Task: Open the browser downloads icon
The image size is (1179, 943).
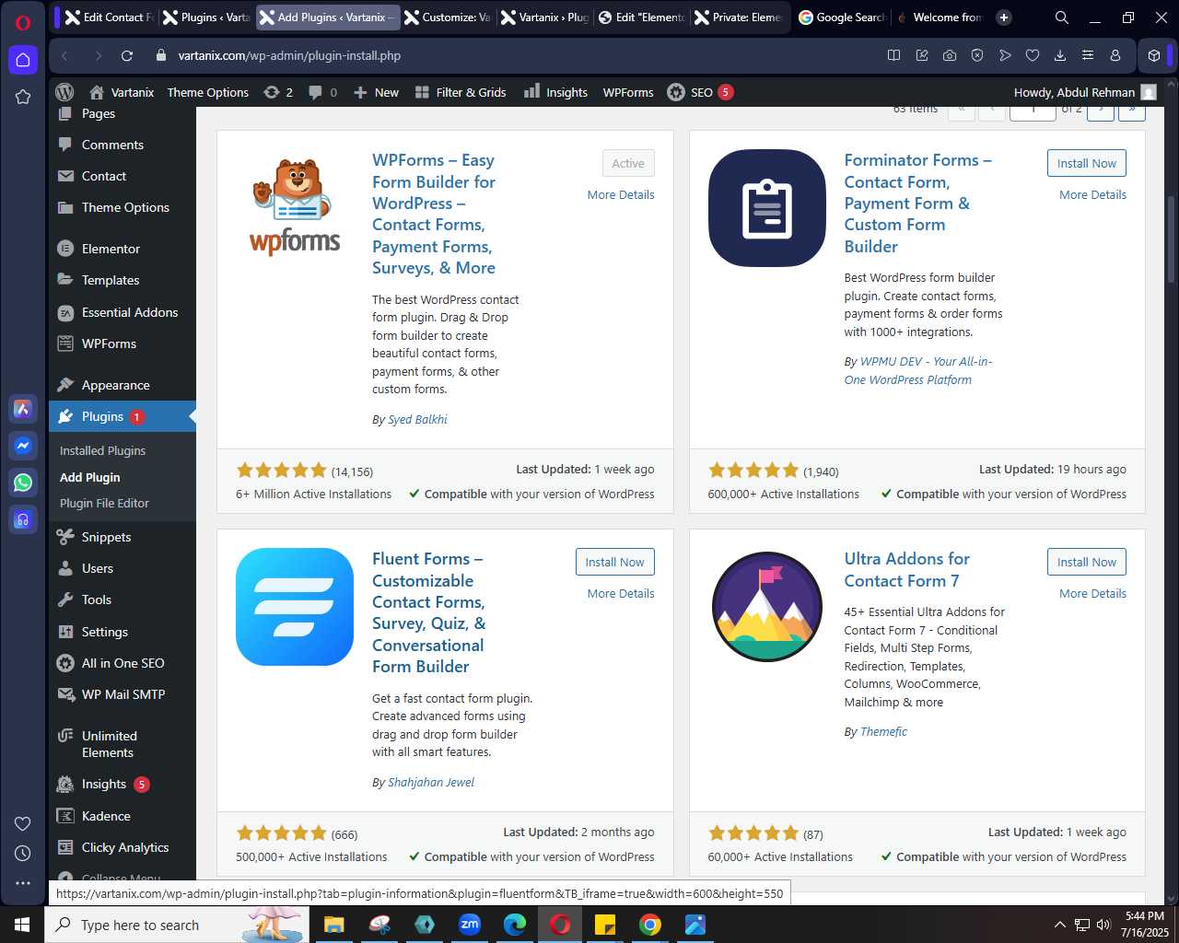Action: click(1060, 55)
